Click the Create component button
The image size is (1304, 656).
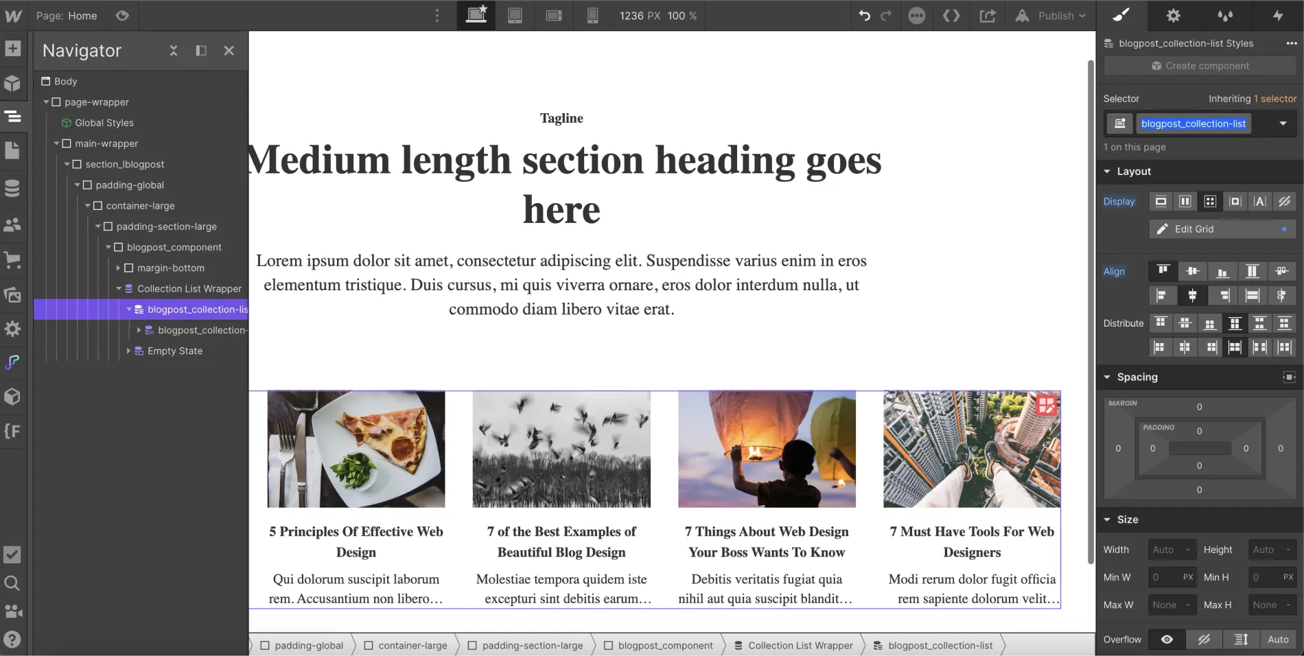click(x=1200, y=66)
